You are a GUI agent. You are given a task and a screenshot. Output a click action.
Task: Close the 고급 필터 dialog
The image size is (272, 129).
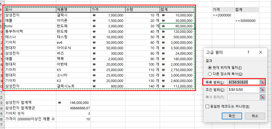260,52
